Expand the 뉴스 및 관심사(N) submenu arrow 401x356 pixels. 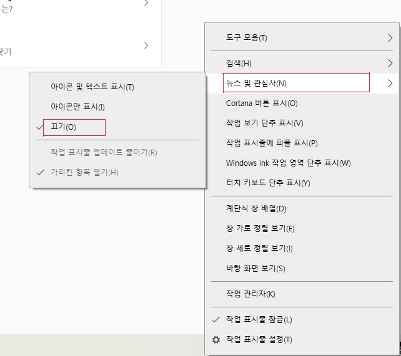[x=390, y=84]
